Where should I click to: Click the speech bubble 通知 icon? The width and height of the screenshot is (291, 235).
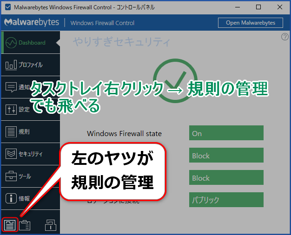11,87
